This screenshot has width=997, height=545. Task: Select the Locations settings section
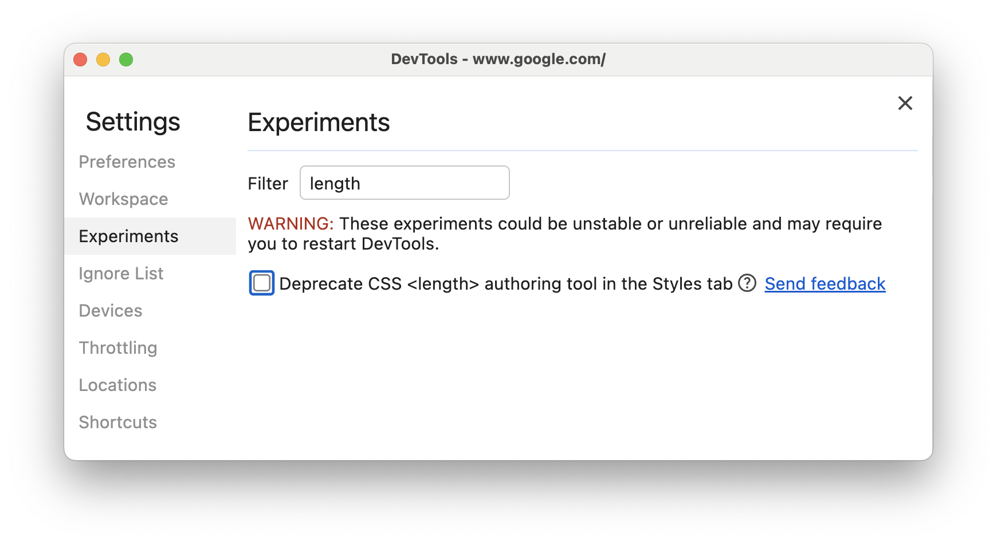(117, 385)
